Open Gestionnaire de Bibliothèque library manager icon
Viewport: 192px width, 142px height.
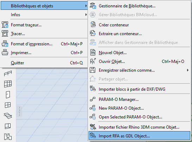click(93, 6)
